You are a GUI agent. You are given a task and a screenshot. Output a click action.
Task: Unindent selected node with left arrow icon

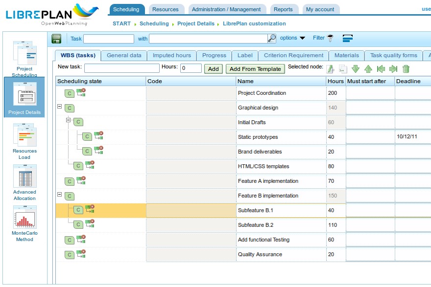pos(381,69)
